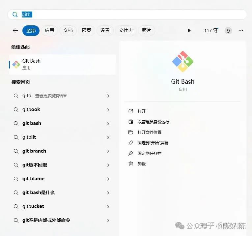Screen dimensions: 252x236
Task: Click the open-external icon beside 打开
Action: (x=131, y=111)
